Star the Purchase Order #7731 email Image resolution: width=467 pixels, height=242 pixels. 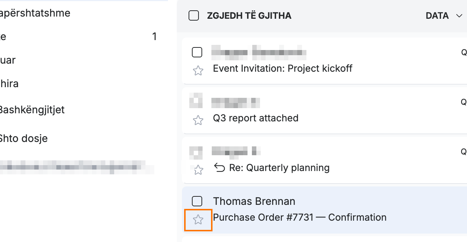(x=198, y=220)
